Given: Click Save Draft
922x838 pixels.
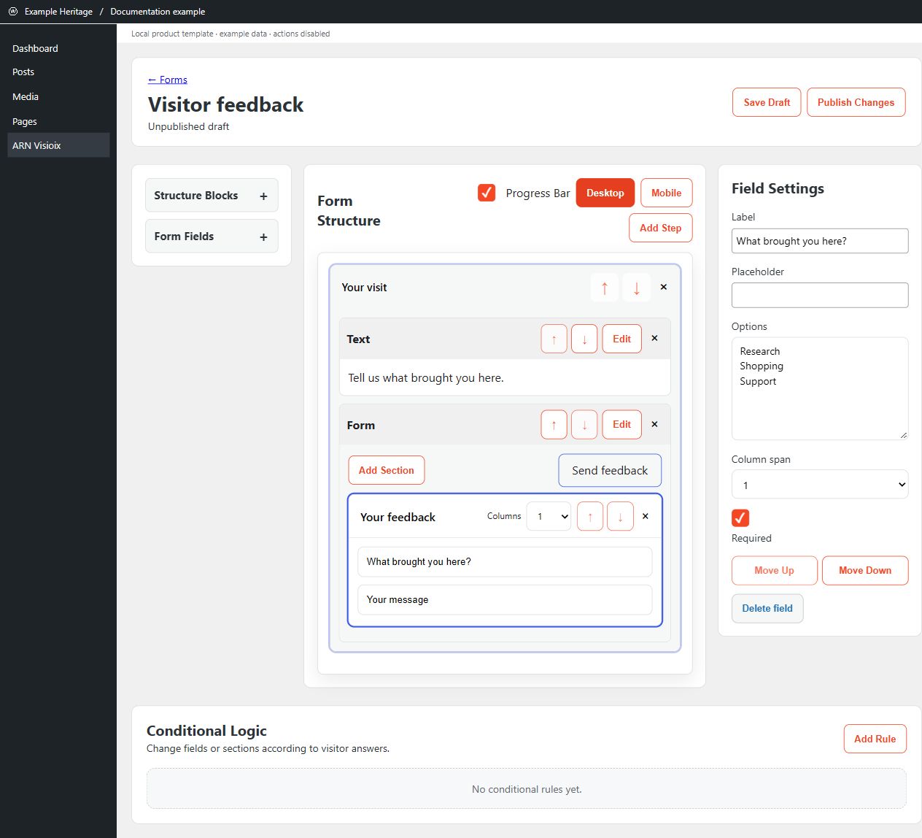Looking at the screenshot, I should tap(767, 102).
